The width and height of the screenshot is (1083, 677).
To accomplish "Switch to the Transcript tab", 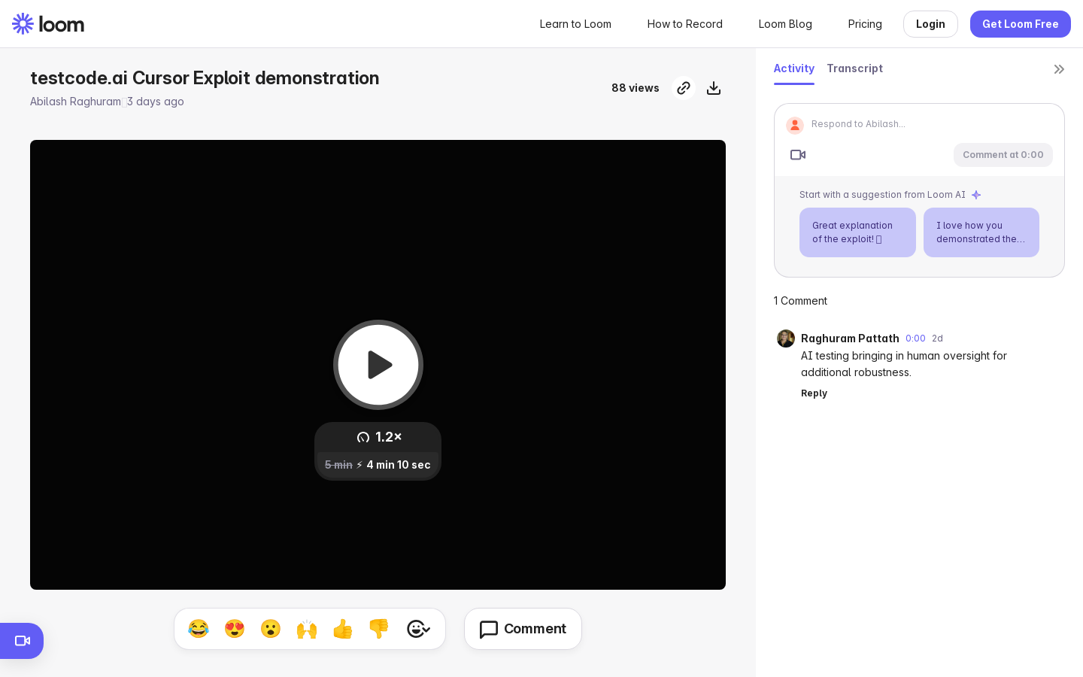I will pos(855,68).
